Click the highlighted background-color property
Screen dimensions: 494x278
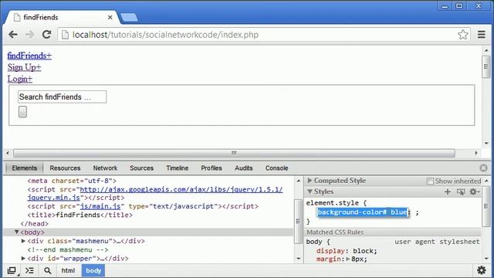[363, 212]
